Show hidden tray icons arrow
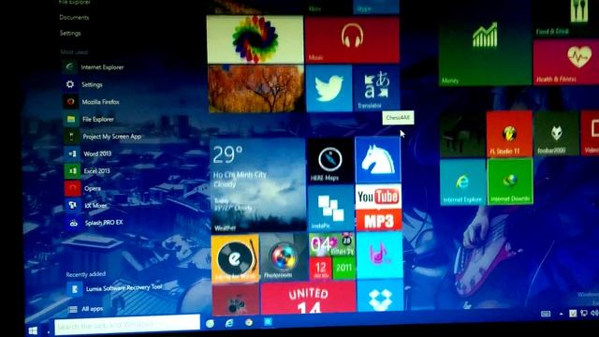 562,314
